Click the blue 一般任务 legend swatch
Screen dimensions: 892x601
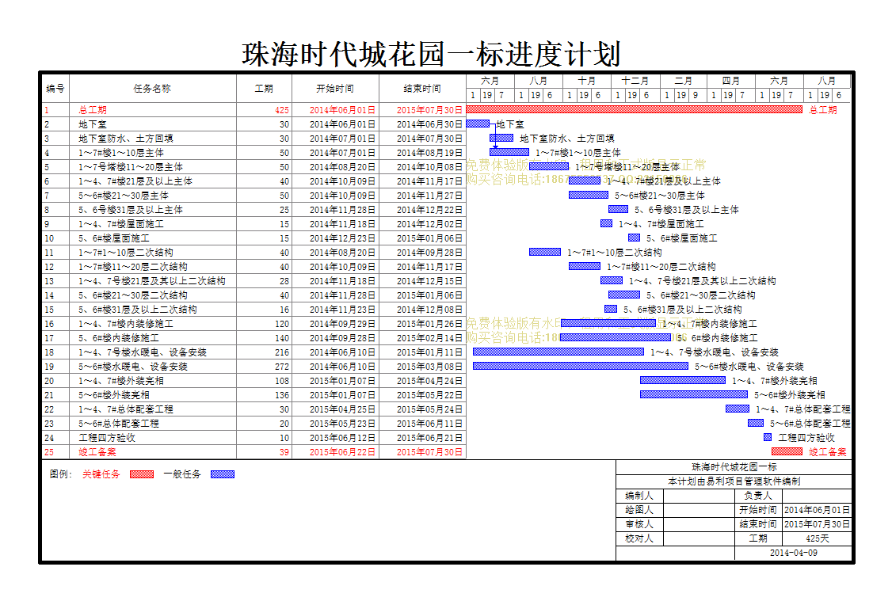pyautogui.click(x=223, y=474)
